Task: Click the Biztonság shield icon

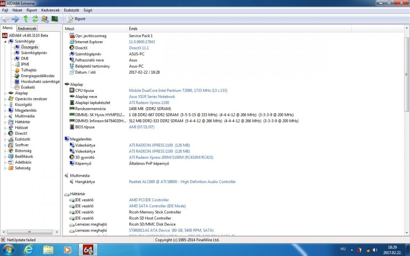Action: 11,151
